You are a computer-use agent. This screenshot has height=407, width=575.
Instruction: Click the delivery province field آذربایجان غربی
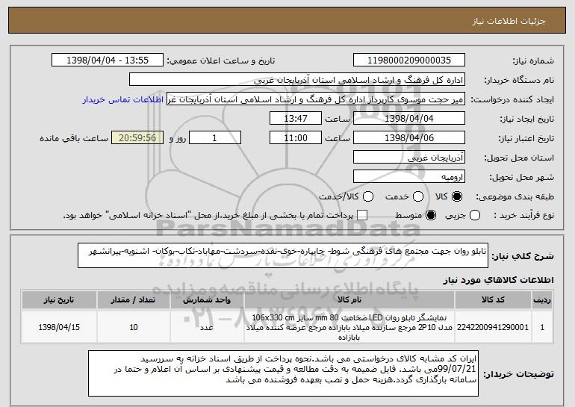(x=409, y=158)
